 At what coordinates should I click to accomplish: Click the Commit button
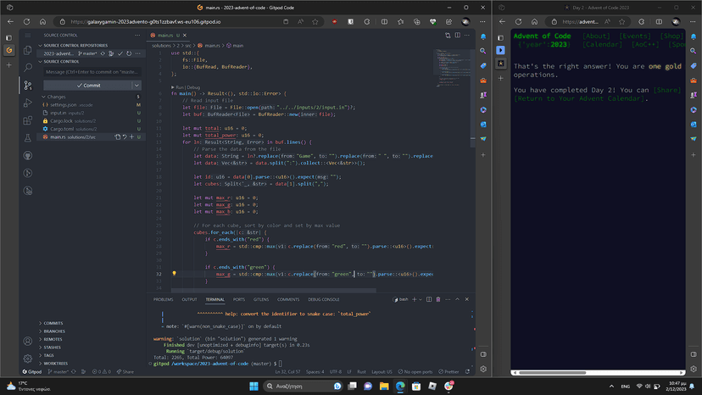point(88,86)
